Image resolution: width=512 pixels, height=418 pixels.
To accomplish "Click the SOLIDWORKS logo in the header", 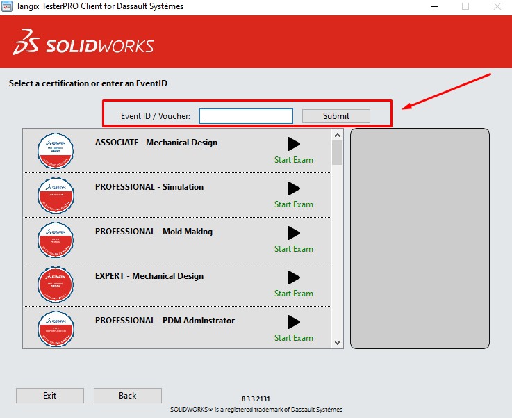I will (83, 43).
